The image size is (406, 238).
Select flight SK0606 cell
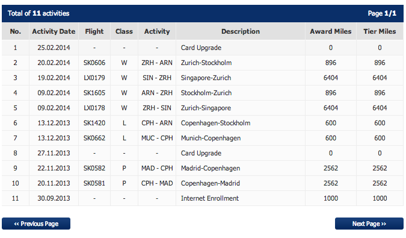tap(94, 63)
